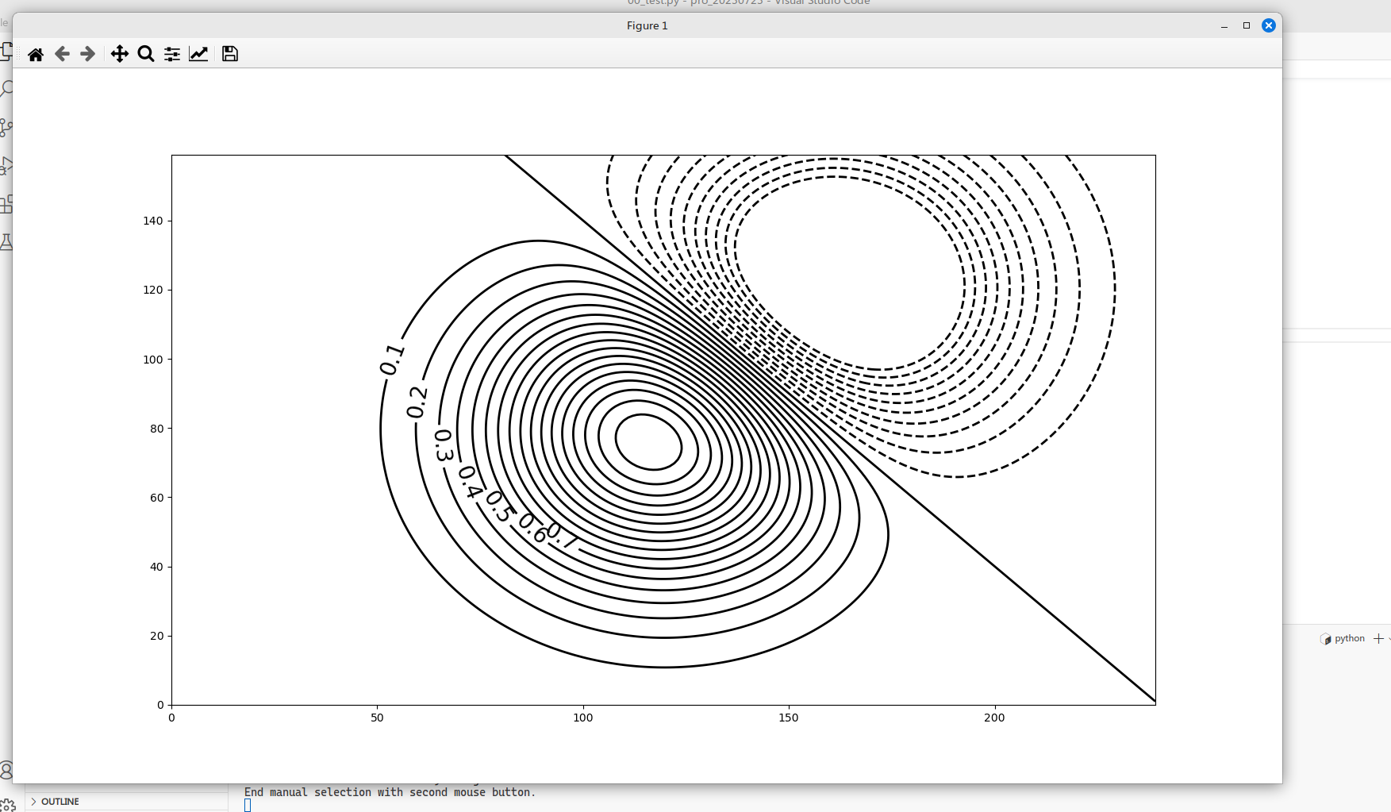Open VS Code Source Control view
Viewport: 1391px width, 812px height.
[6, 127]
